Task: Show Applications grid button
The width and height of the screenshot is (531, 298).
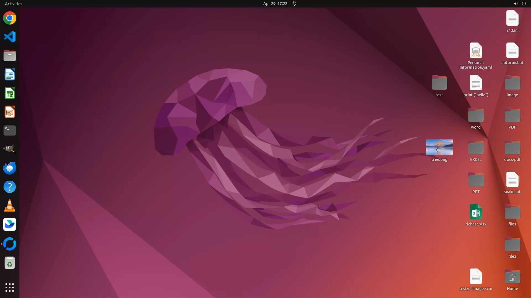Action: click(x=10, y=288)
